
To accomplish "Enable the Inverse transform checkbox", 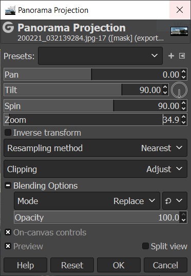I will [x=8, y=133].
